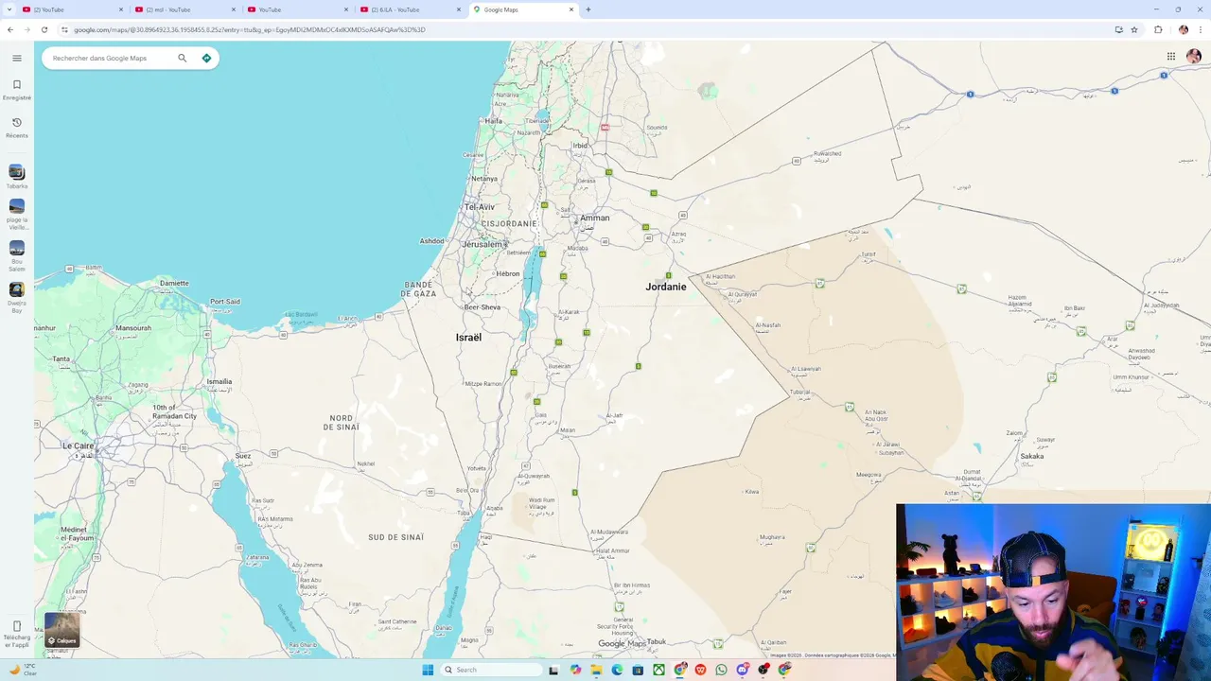Open the recent place Tabarka

(16, 176)
